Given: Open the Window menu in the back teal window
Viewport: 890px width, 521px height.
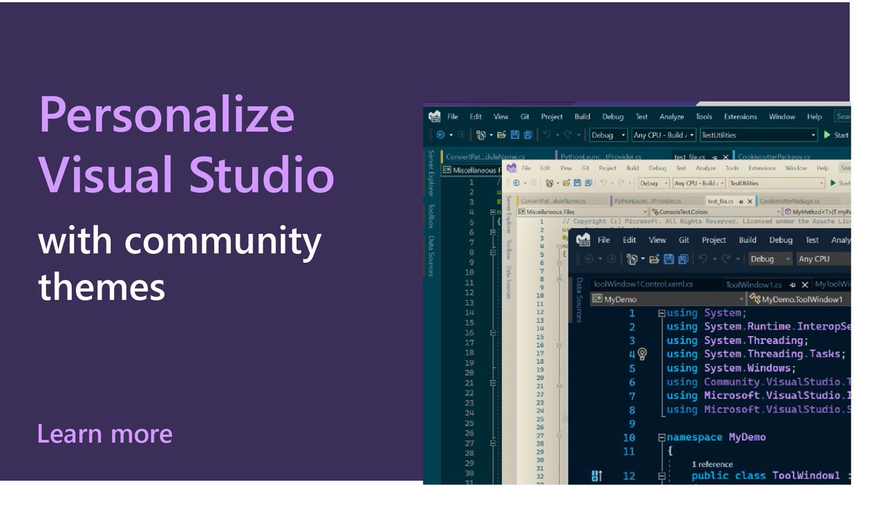Looking at the screenshot, I should coord(782,117).
